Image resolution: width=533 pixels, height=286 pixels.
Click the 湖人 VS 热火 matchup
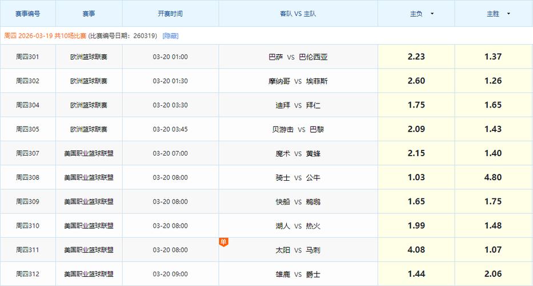click(x=298, y=226)
